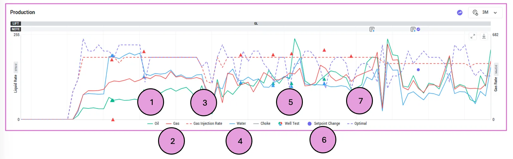This screenshot has height=159, width=513.
Task: Open the lone note icon in NOTE row
Action: (372, 29)
